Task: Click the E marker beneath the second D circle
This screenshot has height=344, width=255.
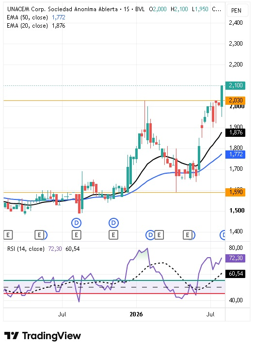Action: click(x=113, y=235)
